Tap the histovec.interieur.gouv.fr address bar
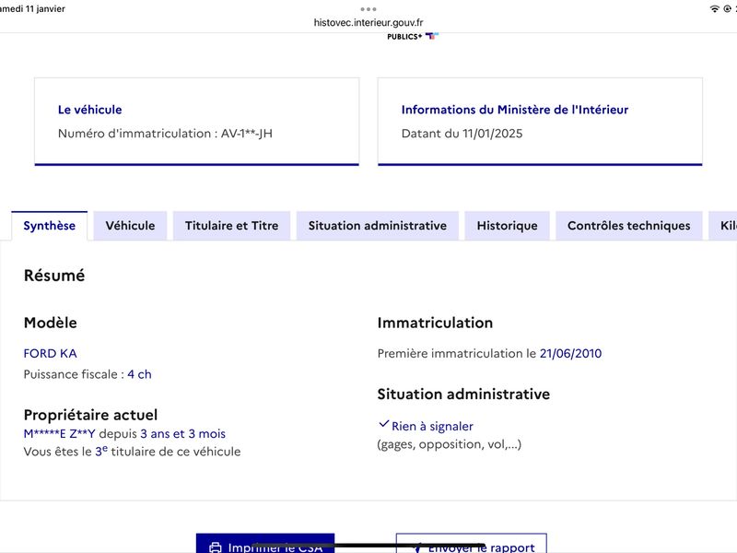 click(368, 22)
